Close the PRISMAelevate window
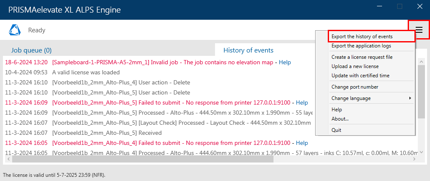430x181 pixels. pos(420,6)
